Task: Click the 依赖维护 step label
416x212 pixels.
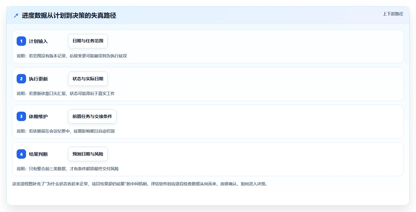Action: point(38,117)
